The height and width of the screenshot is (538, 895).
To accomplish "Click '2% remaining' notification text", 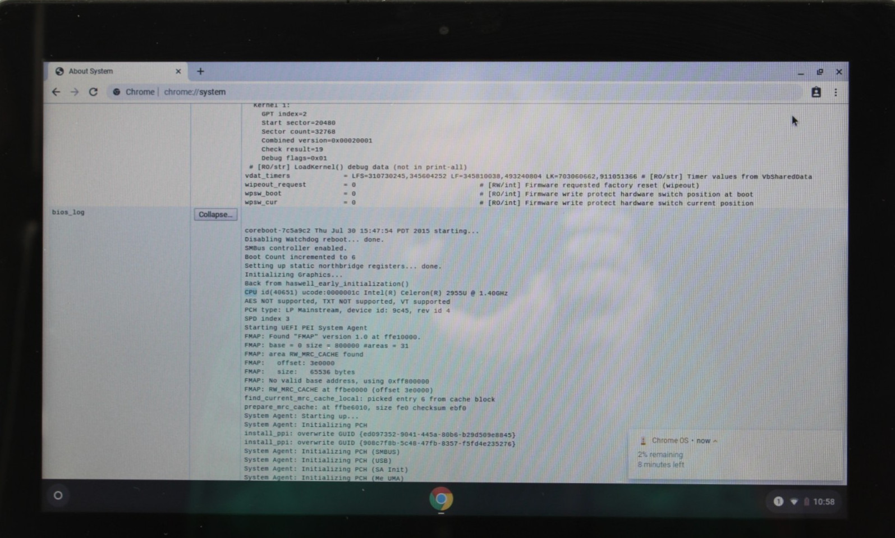I will pyautogui.click(x=660, y=455).
